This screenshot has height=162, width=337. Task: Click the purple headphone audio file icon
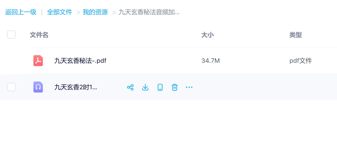click(38, 87)
